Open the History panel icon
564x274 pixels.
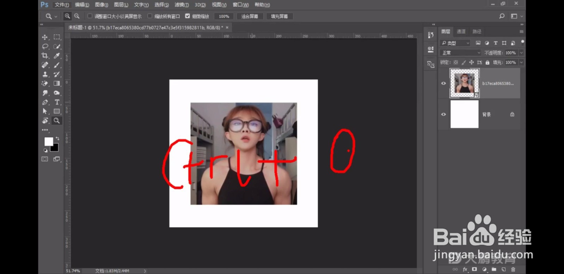point(430,35)
